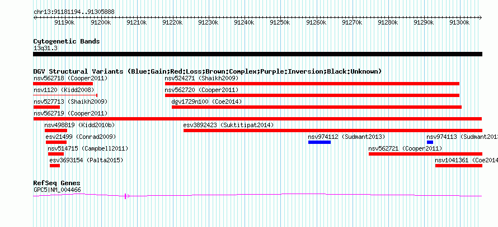The width and height of the screenshot is (498, 227).
Task: Click the 91280k ruler tick
Action: coord(388,22)
